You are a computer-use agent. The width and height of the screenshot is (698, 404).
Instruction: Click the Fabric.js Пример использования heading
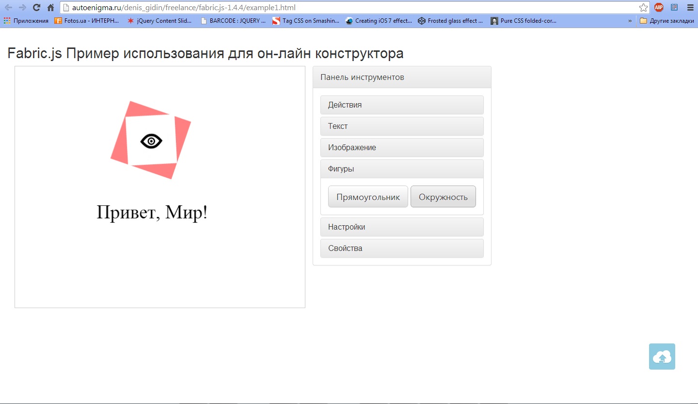[x=206, y=53]
